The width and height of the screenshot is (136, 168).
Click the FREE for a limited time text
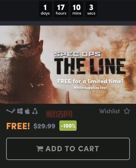(90, 81)
